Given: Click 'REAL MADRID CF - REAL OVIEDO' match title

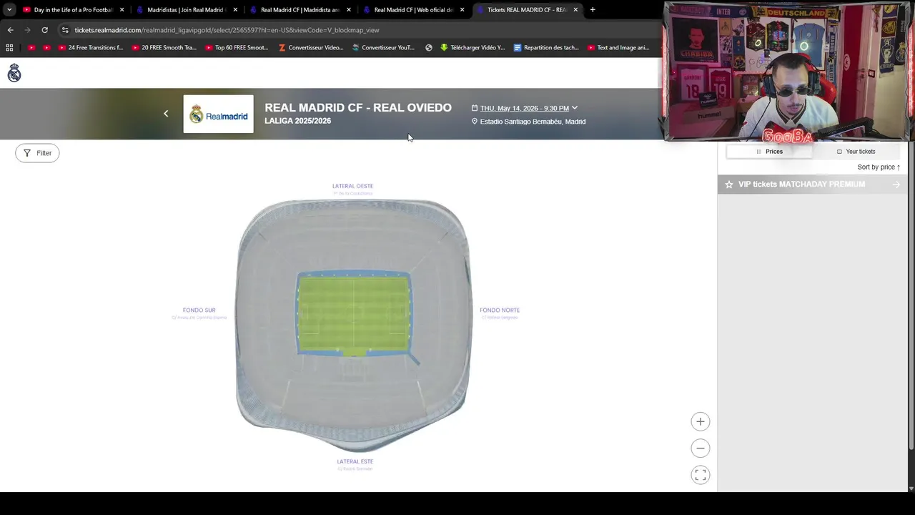Looking at the screenshot, I should 358,108.
